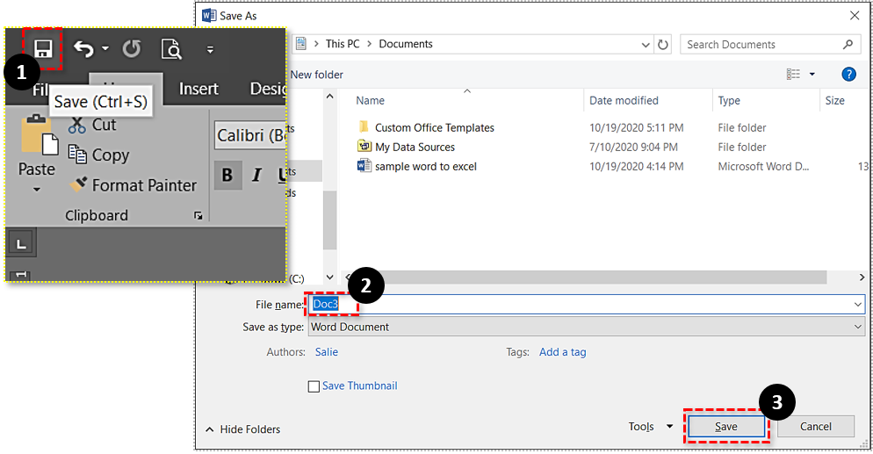Click the Save floppy disk icon
Viewport: 873px width, 454px height.
pyautogui.click(x=43, y=49)
